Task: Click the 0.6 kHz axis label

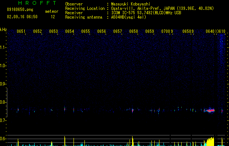Action: point(3,139)
